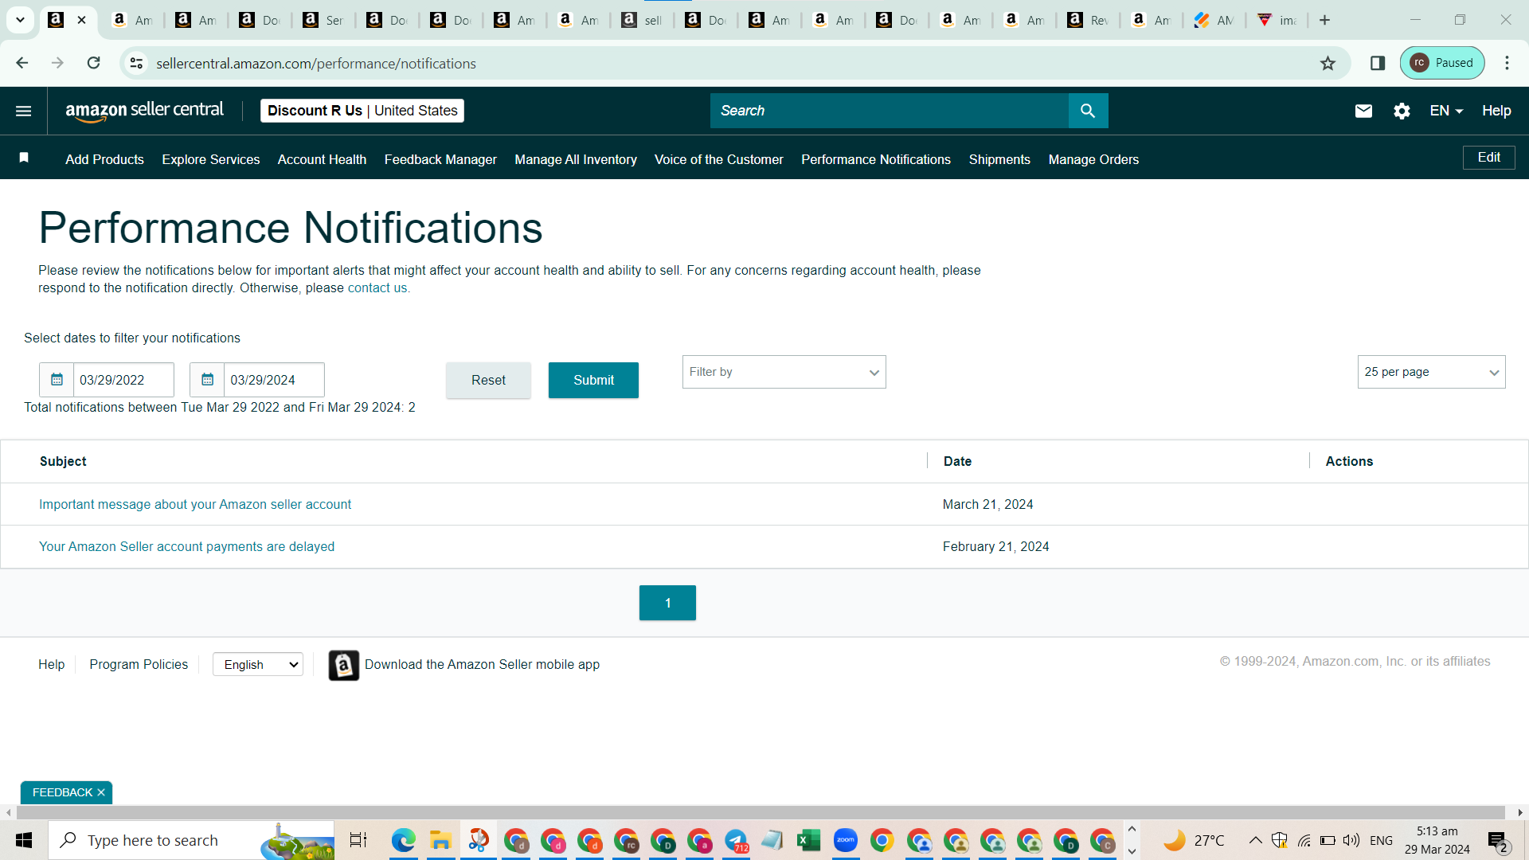
Task: Expand the browser tab search dropdown
Action: tap(20, 20)
